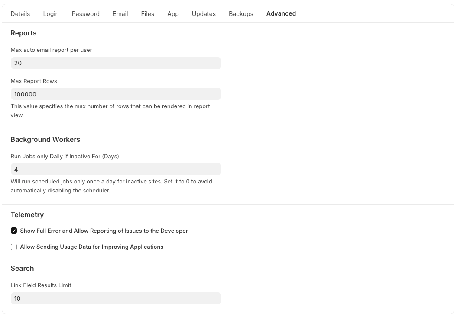Click the Search section heading
Screen dimensions: 457x317
pyautogui.click(x=22, y=268)
